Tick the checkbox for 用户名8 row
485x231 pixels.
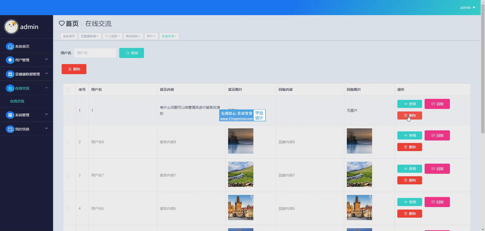click(x=68, y=142)
